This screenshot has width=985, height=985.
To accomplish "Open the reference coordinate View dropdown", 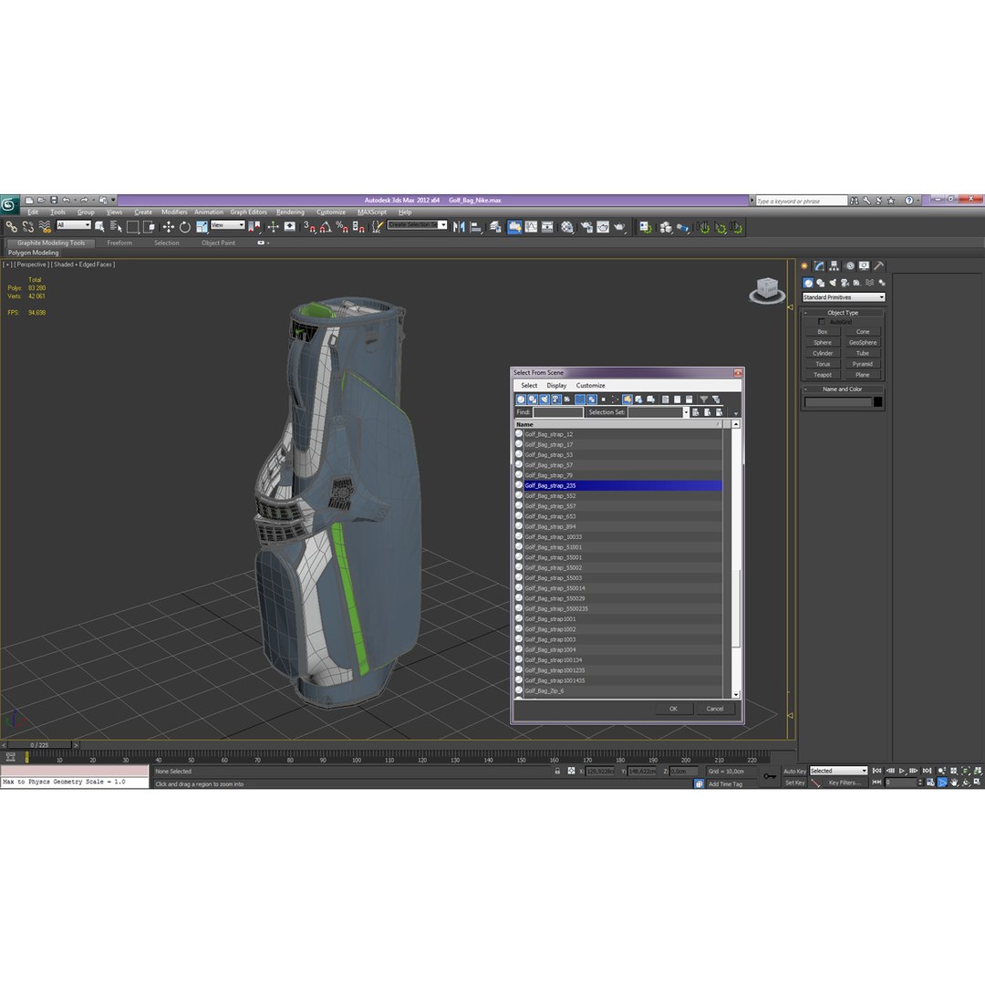I will tap(227, 225).
